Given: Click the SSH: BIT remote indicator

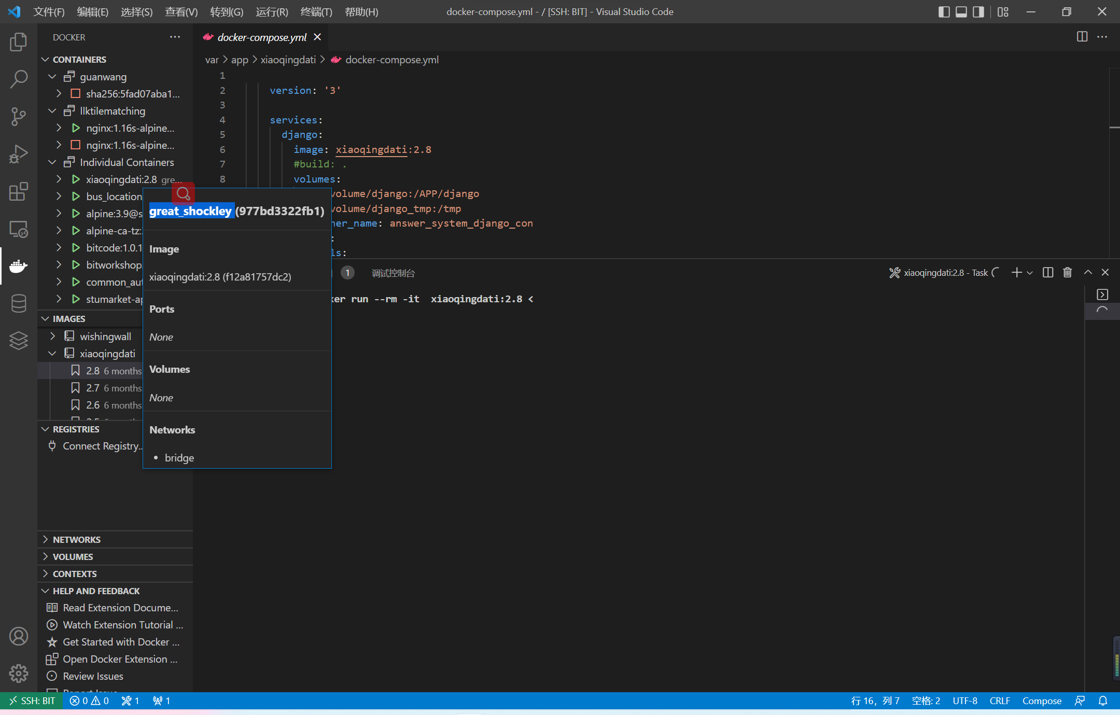Looking at the screenshot, I should coord(32,700).
